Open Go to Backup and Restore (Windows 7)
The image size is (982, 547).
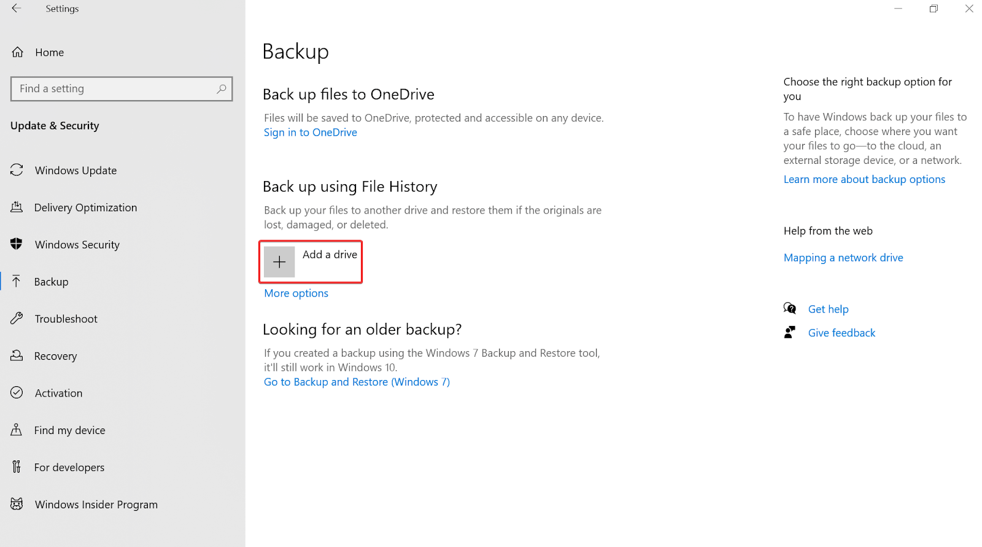[357, 382]
